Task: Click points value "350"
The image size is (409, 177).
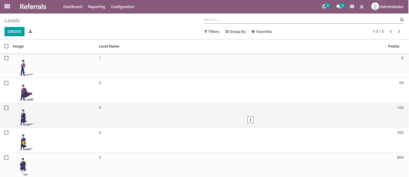Action: (x=400, y=133)
